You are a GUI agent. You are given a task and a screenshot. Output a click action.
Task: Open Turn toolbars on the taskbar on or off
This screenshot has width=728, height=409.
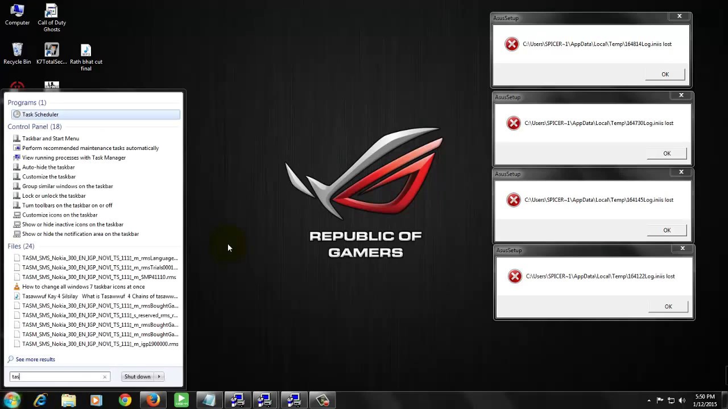pos(67,206)
